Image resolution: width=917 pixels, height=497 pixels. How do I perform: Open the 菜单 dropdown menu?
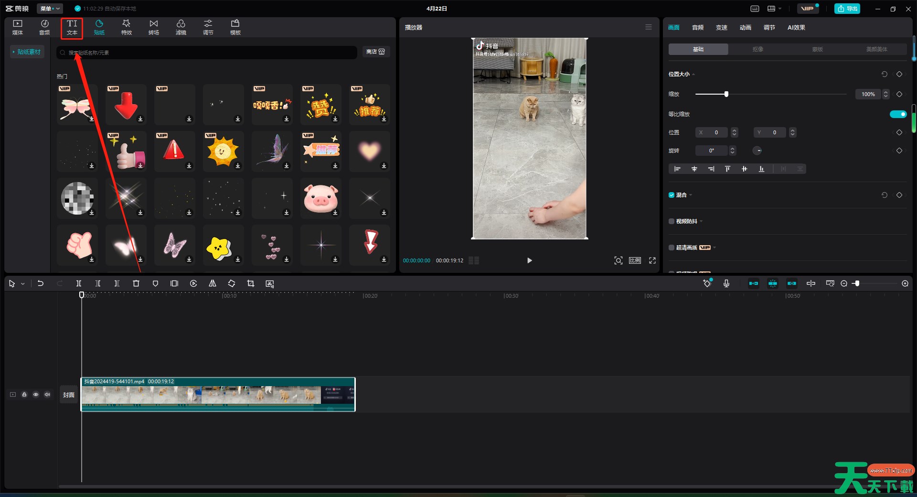[x=50, y=9]
